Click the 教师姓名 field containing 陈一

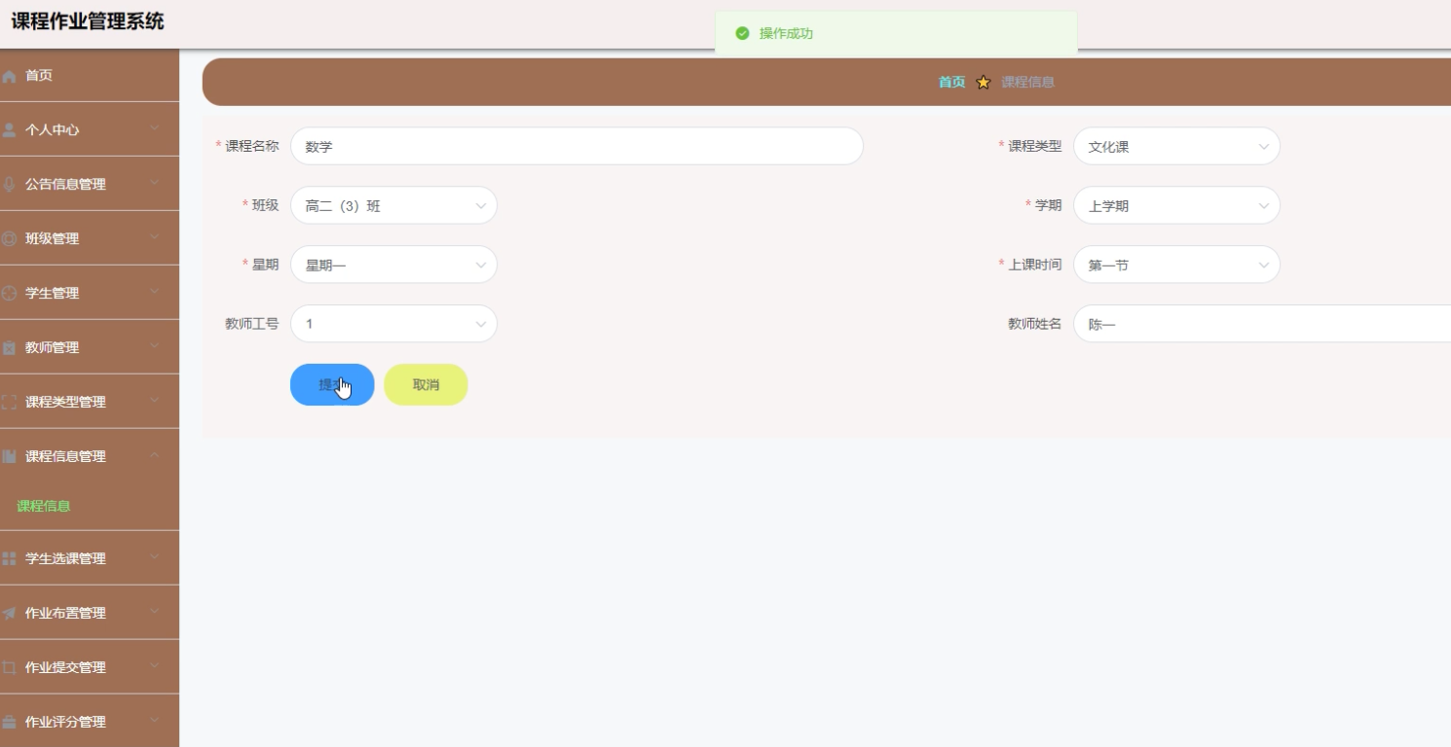pos(1262,324)
